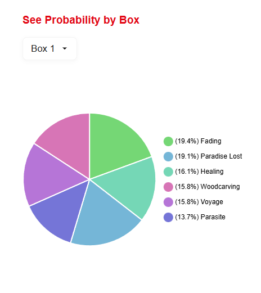Click the Parasite indigo legend circle
Image resolution: width=261 pixels, height=293 pixels.
(168, 217)
